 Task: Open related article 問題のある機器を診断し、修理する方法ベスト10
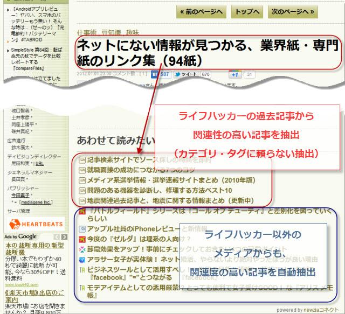click(x=160, y=191)
